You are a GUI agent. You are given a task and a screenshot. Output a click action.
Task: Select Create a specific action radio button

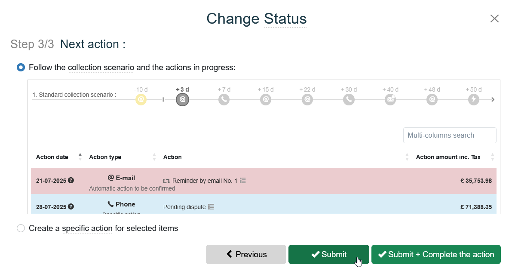click(21, 228)
